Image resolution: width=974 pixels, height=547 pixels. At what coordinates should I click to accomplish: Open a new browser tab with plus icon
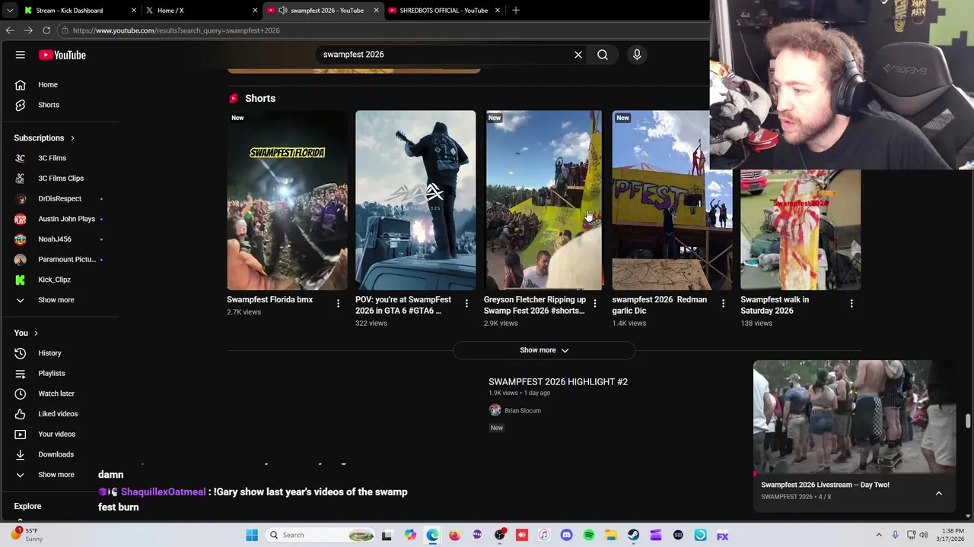click(516, 10)
